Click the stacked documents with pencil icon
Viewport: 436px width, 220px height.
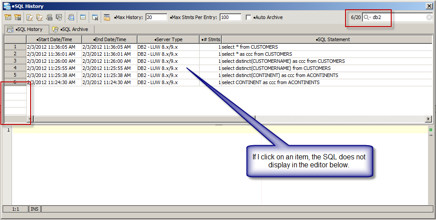pos(40,17)
